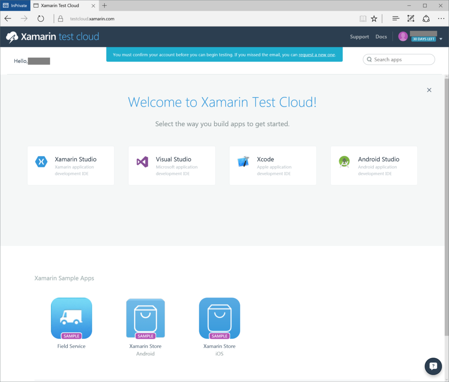Choose the Android Studio card
The image size is (449, 382).
coord(374,165)
